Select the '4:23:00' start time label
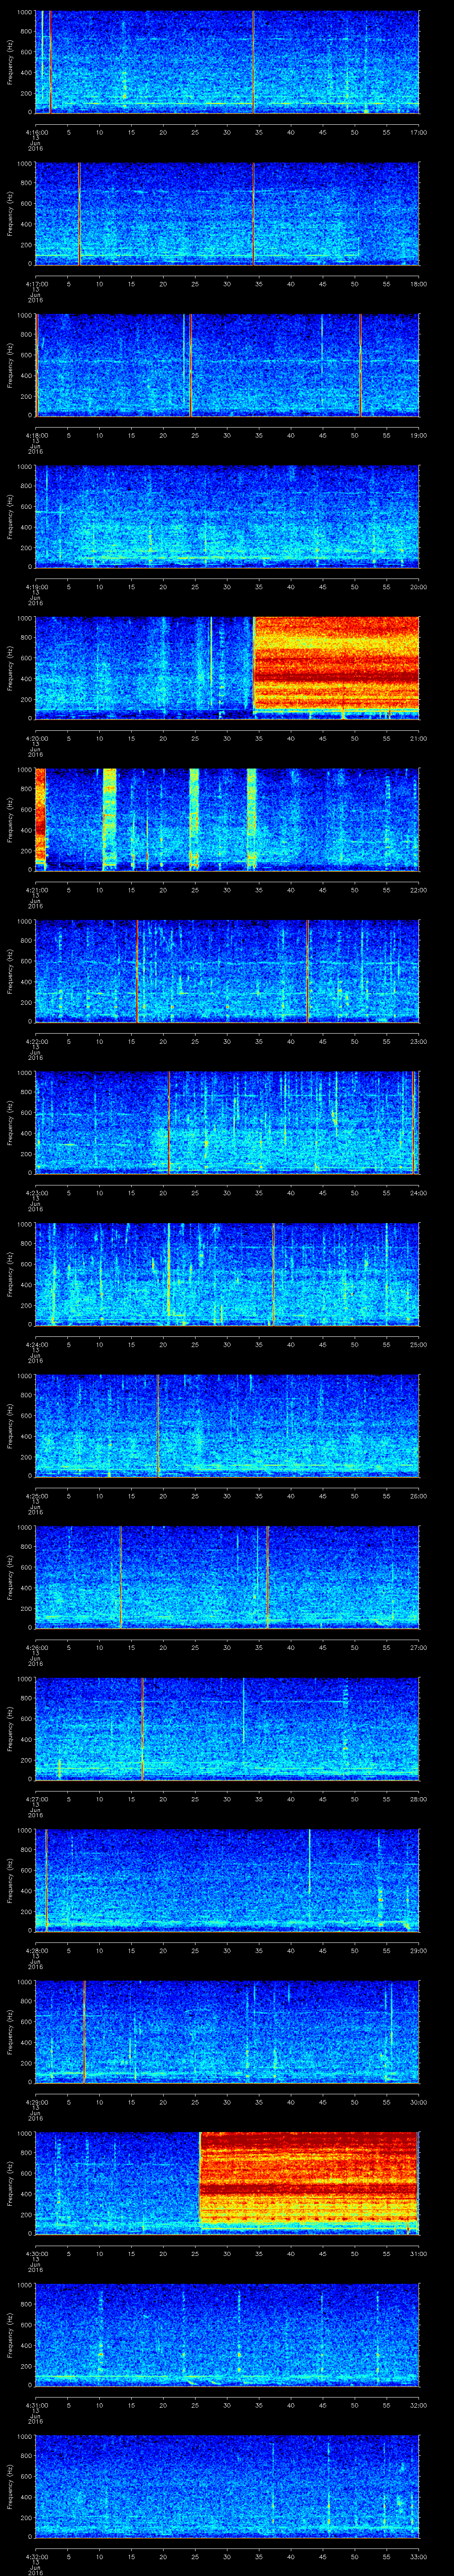 pos(36,1193)
